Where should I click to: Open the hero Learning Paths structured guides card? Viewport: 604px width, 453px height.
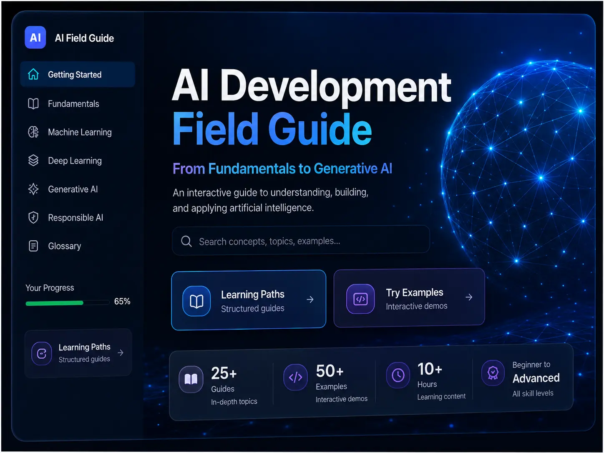[249, 300]
